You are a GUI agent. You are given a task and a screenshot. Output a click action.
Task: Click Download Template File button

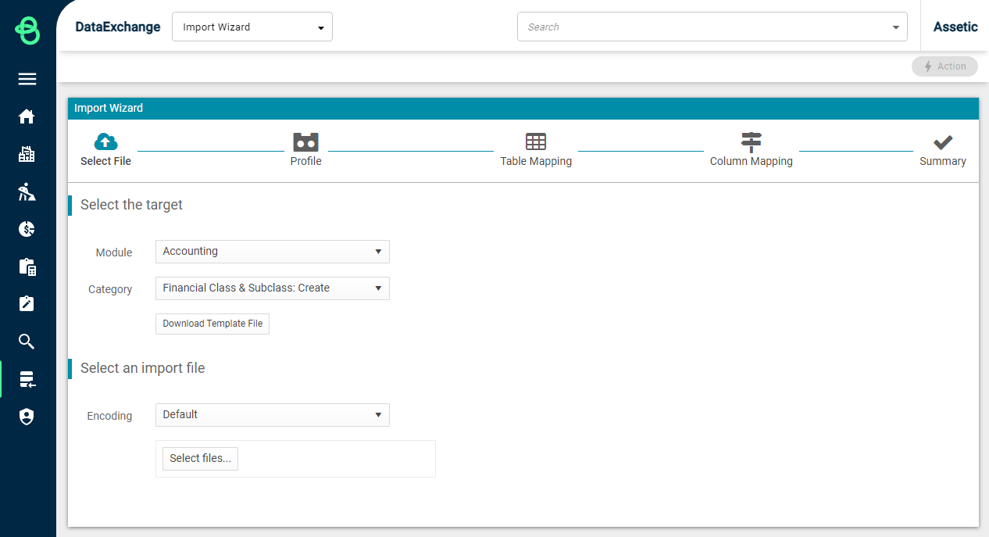coord(212,324)
